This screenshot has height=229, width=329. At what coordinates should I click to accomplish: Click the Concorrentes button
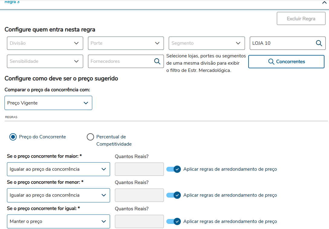click(286, 62)
